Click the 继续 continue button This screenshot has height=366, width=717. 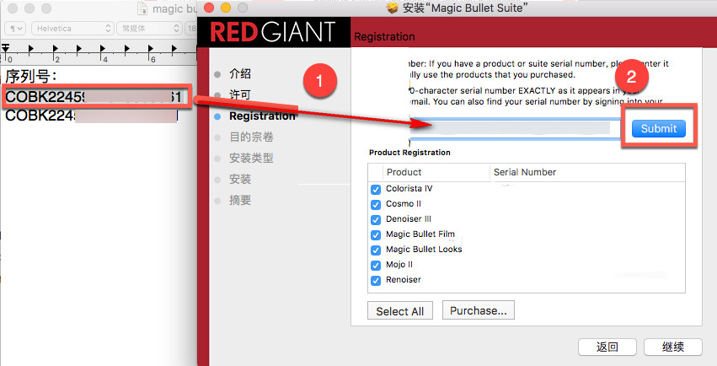pyautogui.click(x=673, y=347)
